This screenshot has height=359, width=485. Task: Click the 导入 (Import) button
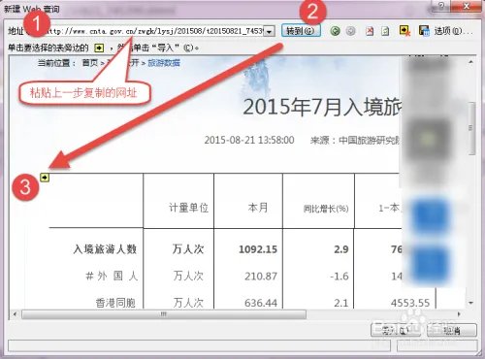(x=395, y=330)
